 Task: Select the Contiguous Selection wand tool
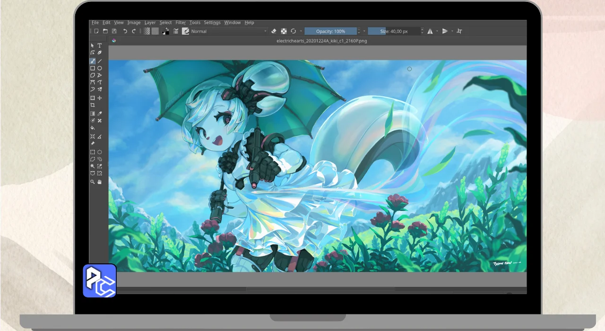(93, 166)
